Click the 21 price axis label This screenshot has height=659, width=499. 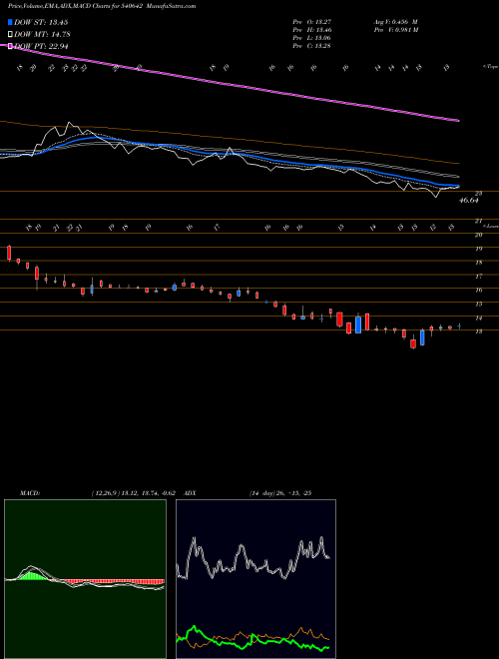(x=478, y=221)
